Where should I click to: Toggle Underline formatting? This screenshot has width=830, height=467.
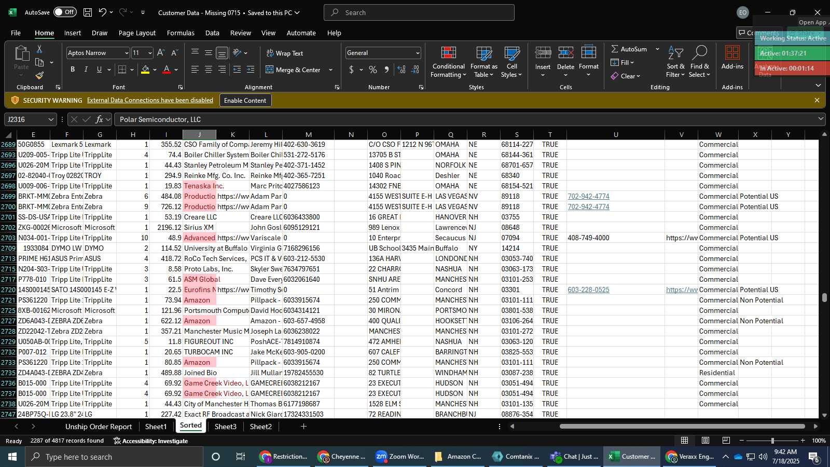click(99, 70)
